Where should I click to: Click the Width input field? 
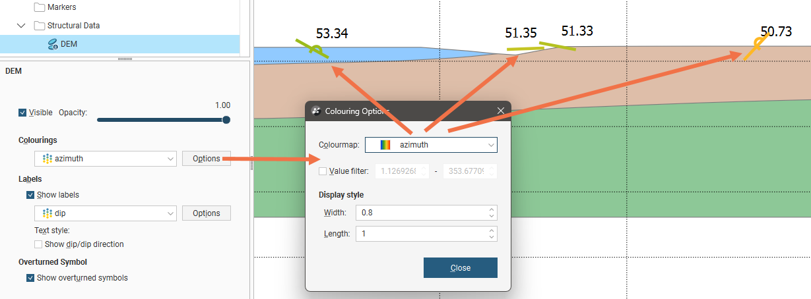[x=421, y=213]
